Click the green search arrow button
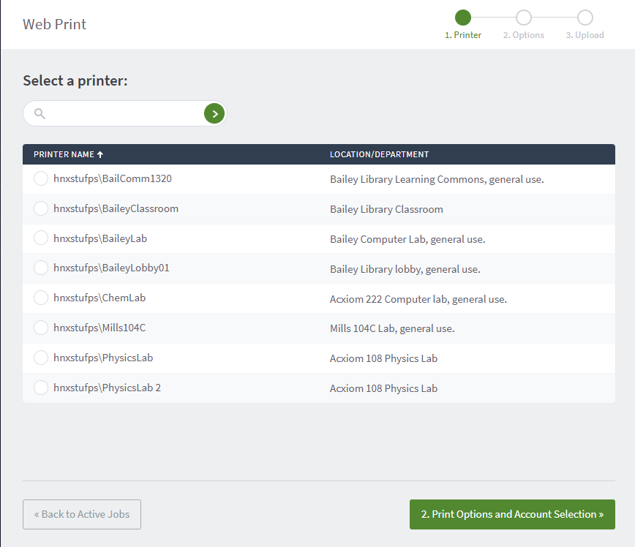 (214, 113)
